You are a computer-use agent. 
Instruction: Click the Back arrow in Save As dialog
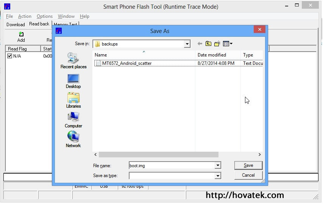200,44
